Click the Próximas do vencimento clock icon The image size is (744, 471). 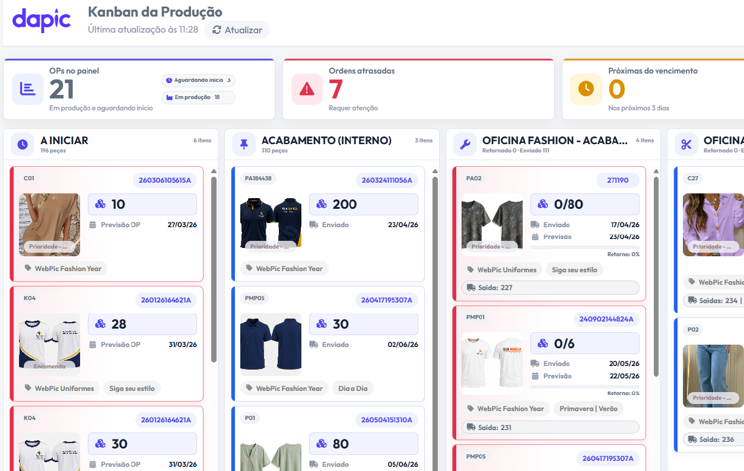(586, 89)
